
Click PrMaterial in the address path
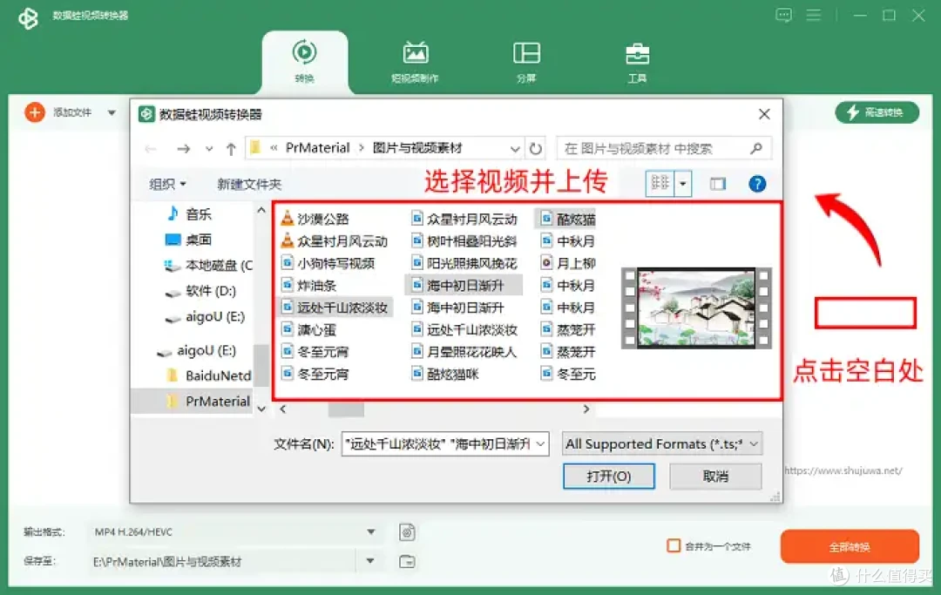click(x=317, y=147)
